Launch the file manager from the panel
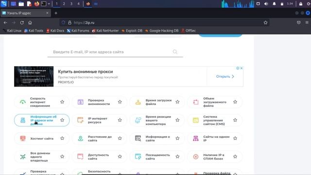The height and width of the screenshot is (175, 311). (21, 4)
